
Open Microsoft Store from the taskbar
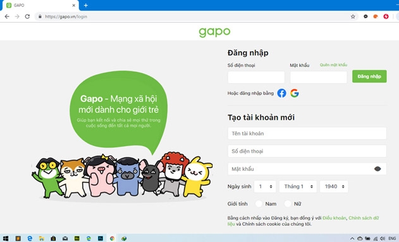[x=53, y=238]
